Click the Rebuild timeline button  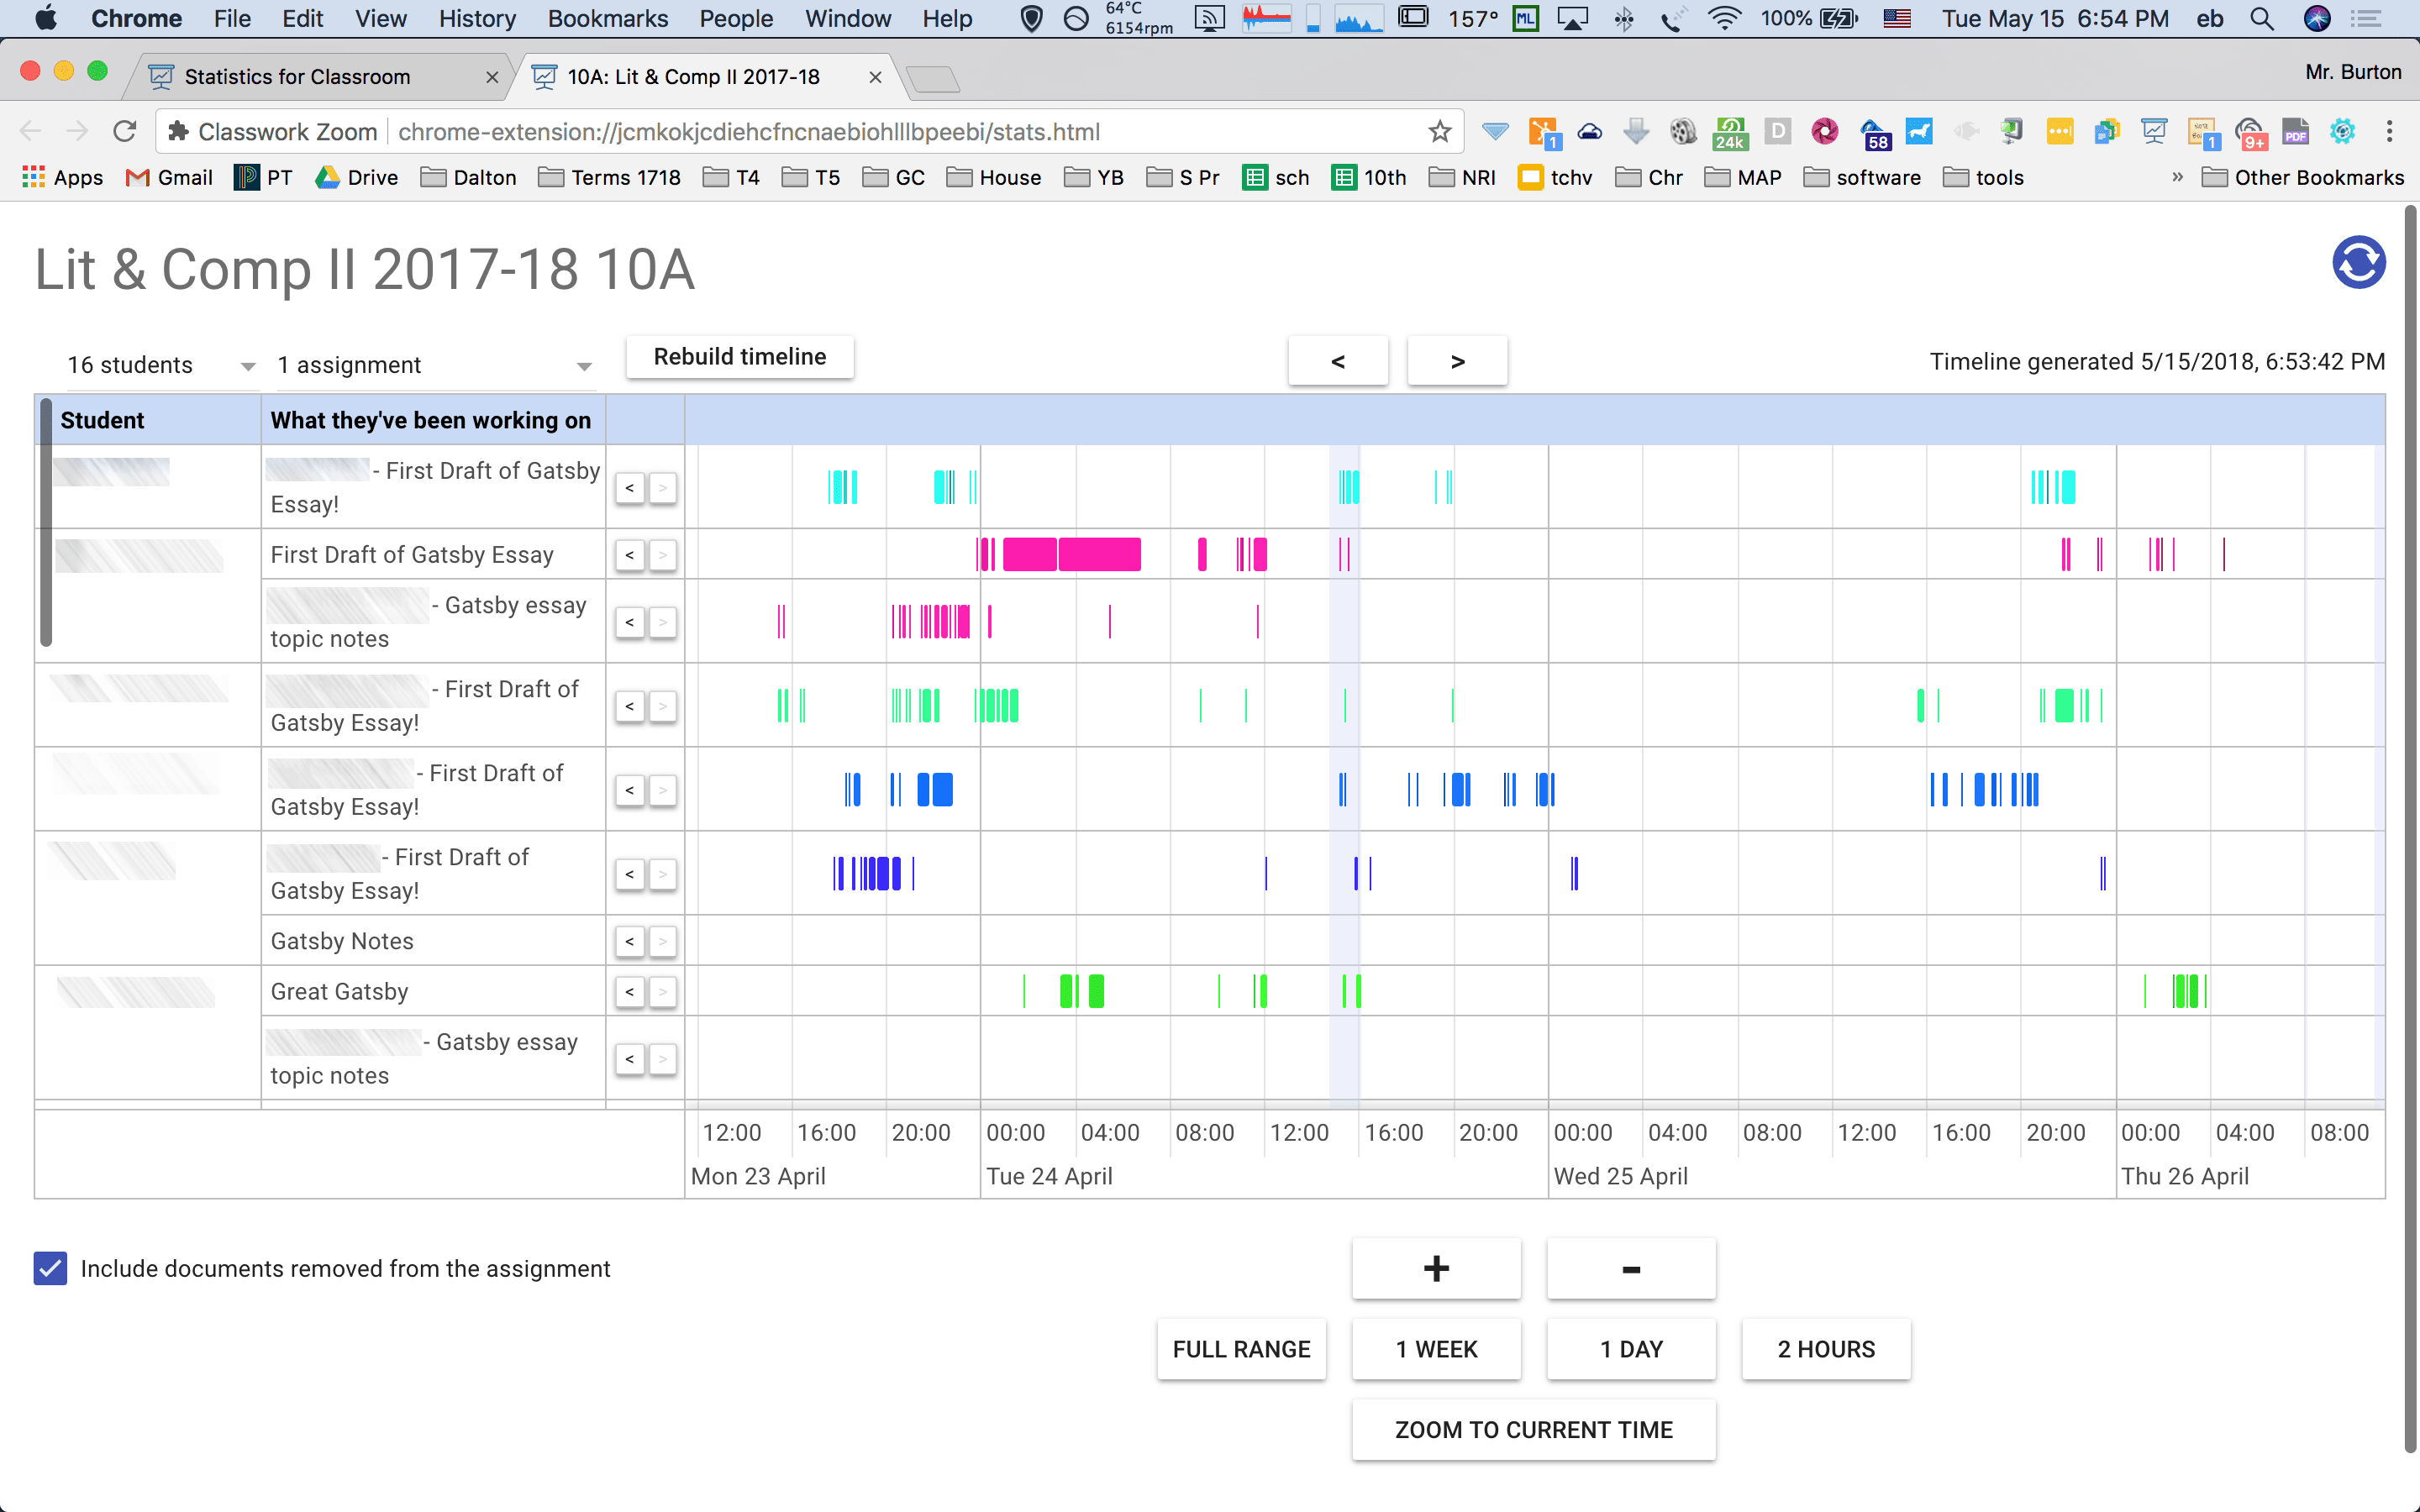739,357
